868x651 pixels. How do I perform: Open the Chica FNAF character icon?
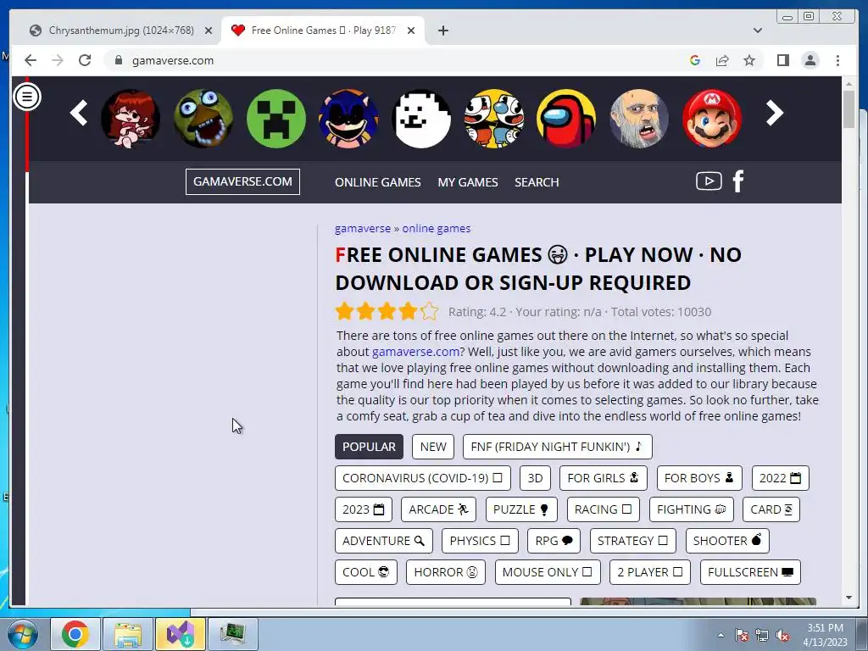(203, 119)
